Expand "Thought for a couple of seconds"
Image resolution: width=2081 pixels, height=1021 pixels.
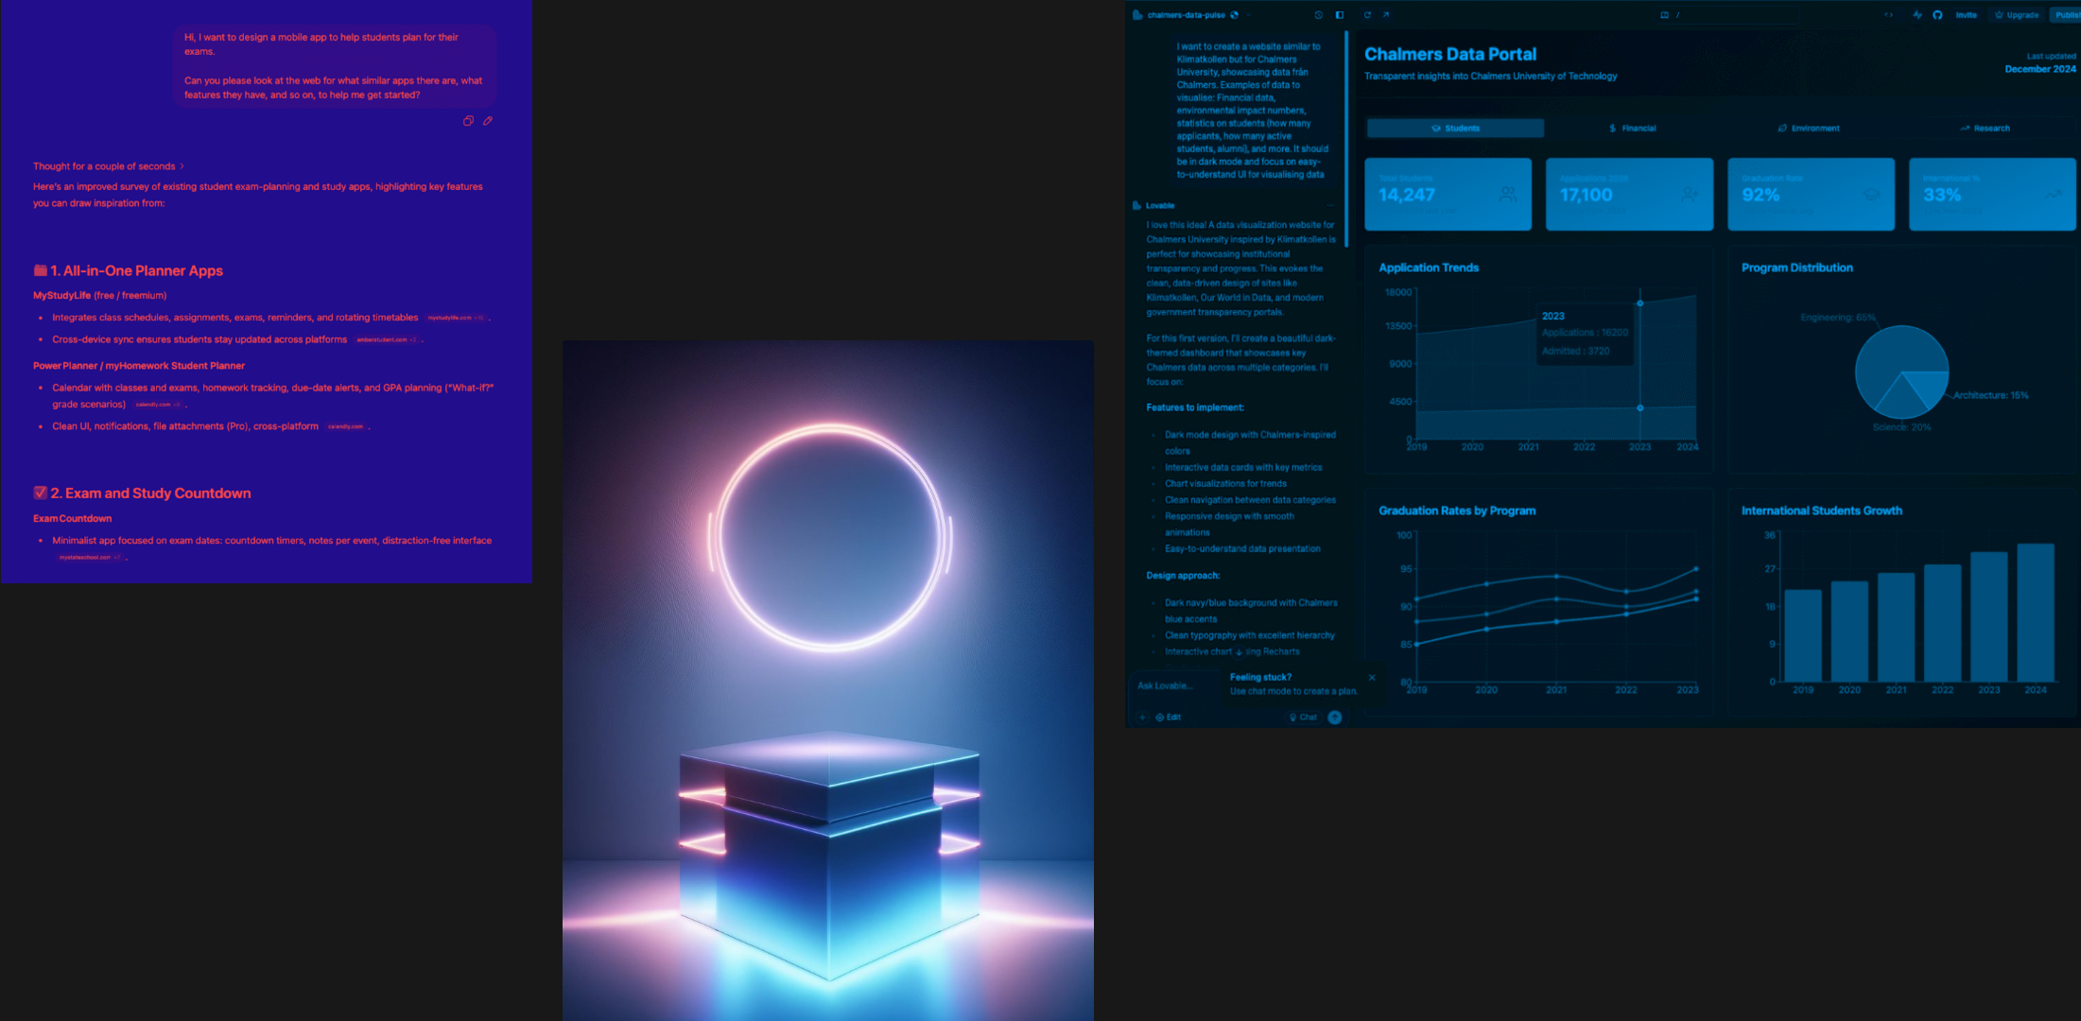pos(109,166)
